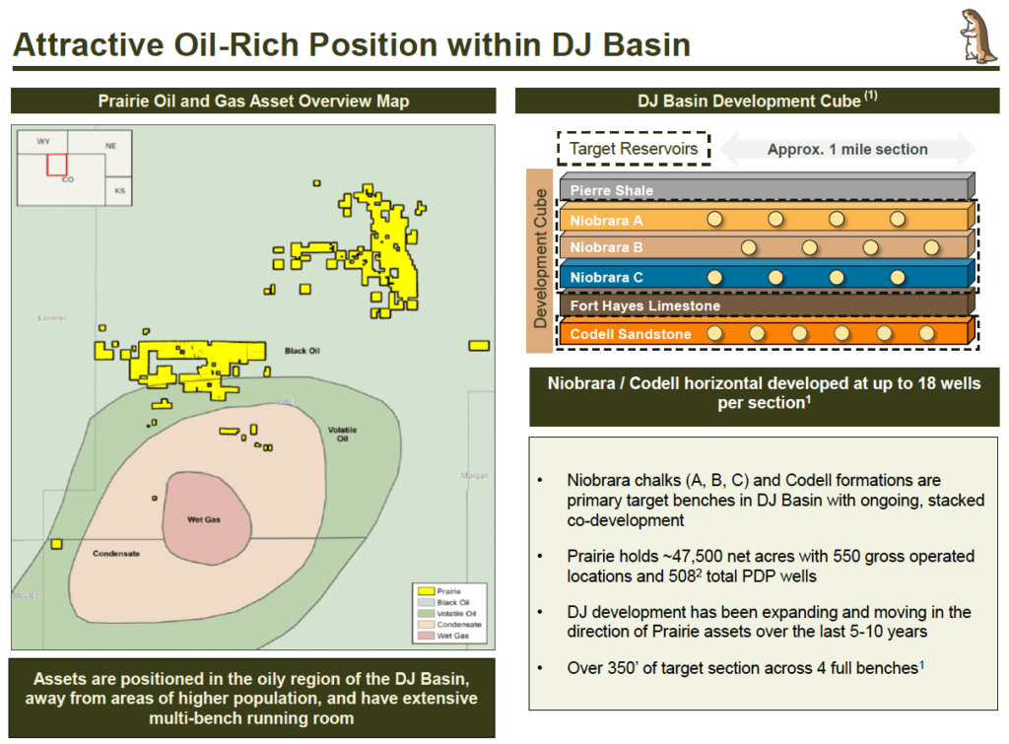This screenshot has height=744, width=1009.
Task: Click the "WY" label in the inset map
Action: coord(43,141)
